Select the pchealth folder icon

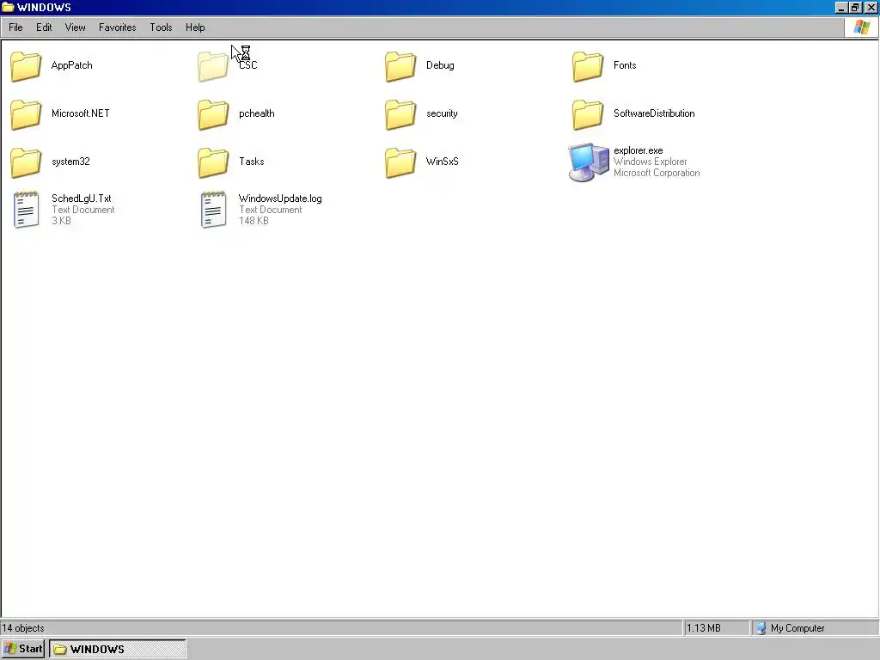coord(213,114)
